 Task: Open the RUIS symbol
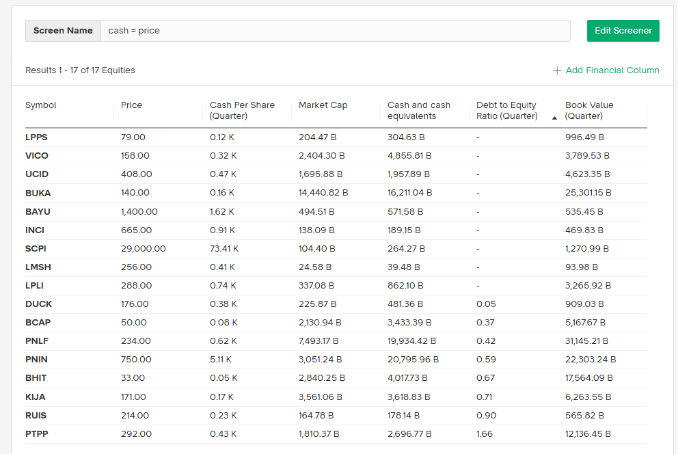36,416
